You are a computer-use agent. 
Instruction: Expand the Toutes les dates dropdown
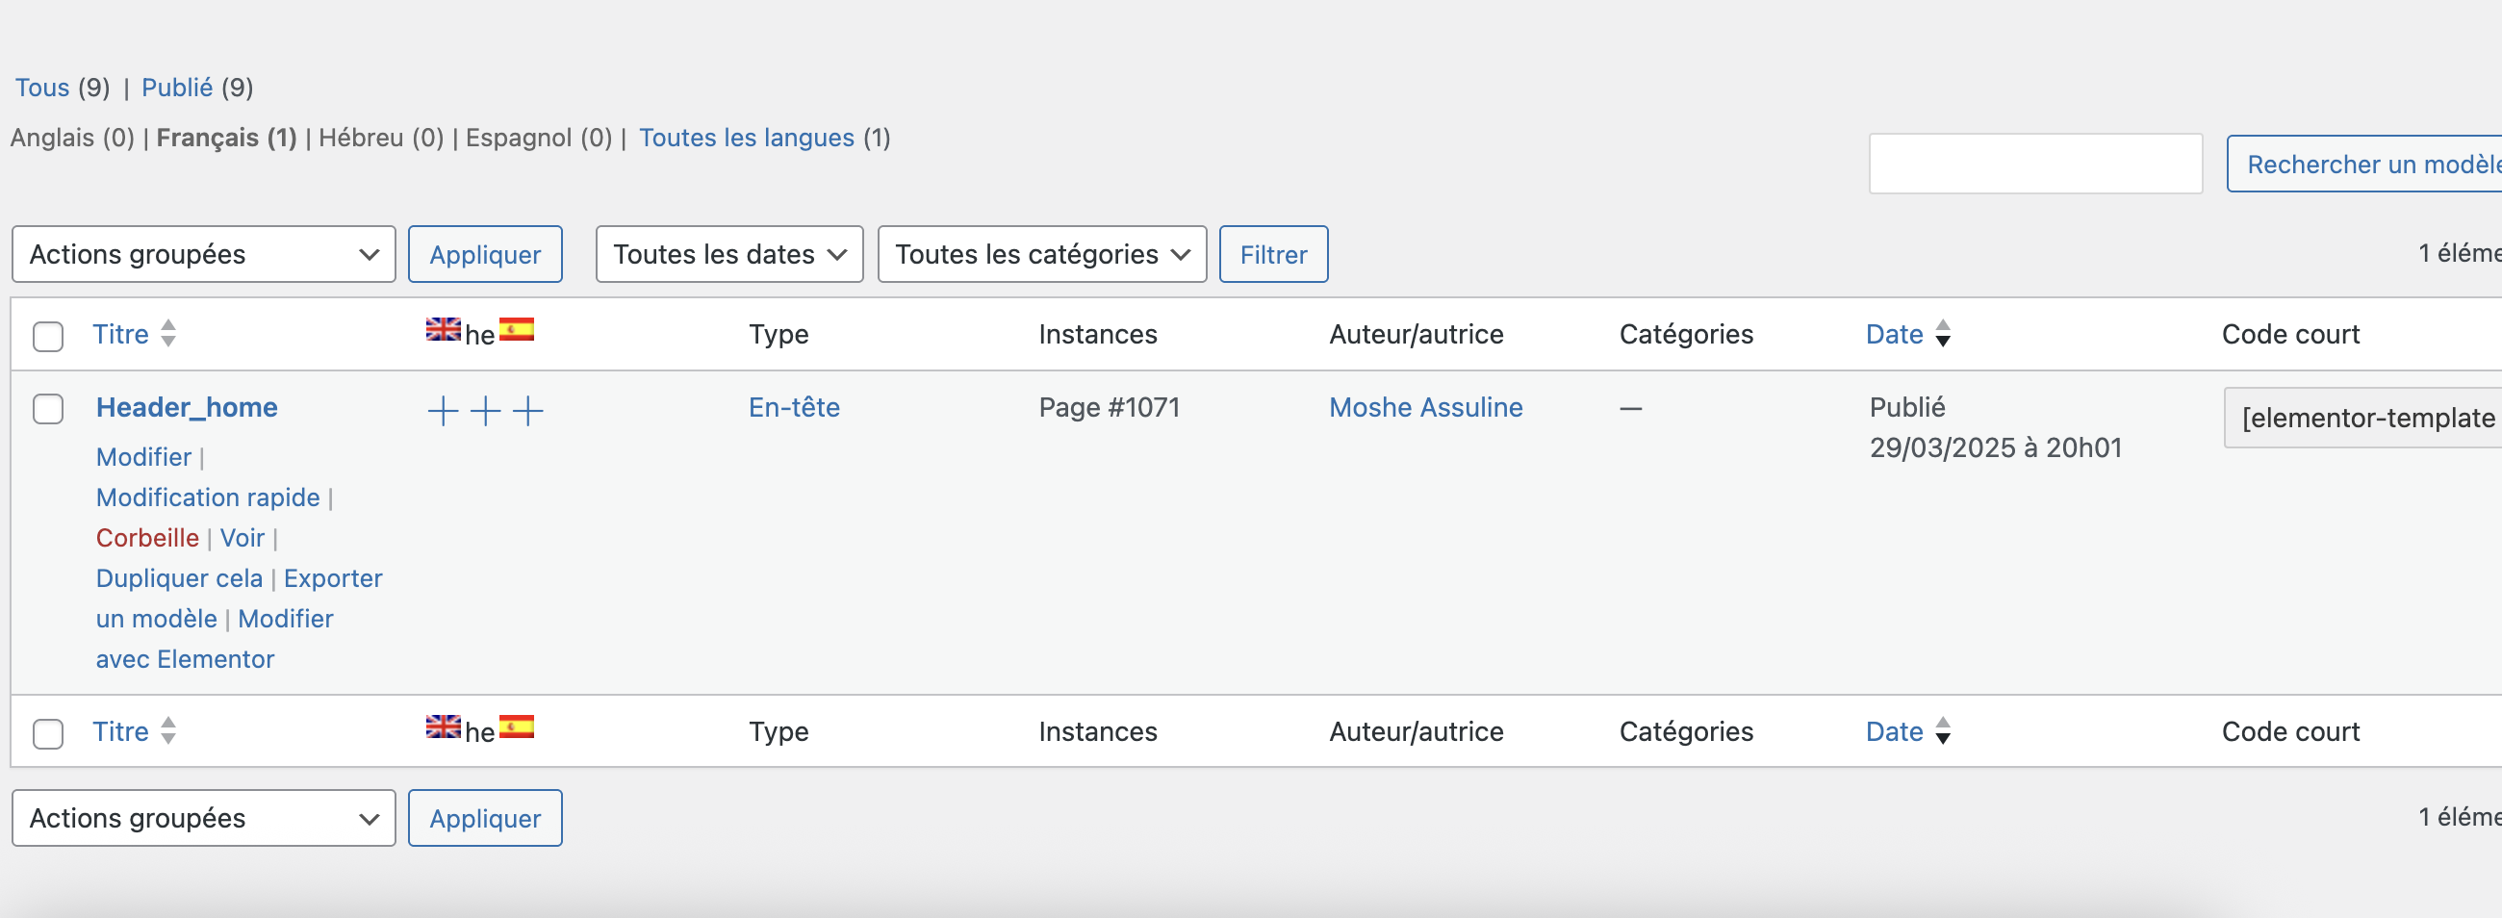point(729,254)
